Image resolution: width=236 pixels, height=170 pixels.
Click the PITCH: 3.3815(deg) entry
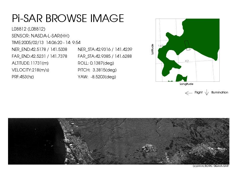pos(97,70)
